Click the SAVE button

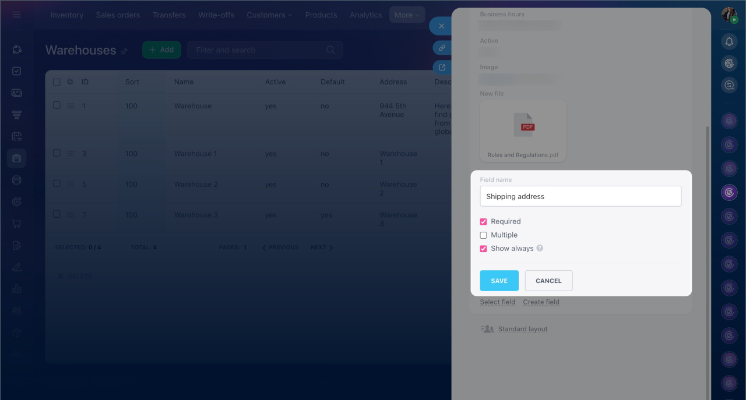(499, 281)
